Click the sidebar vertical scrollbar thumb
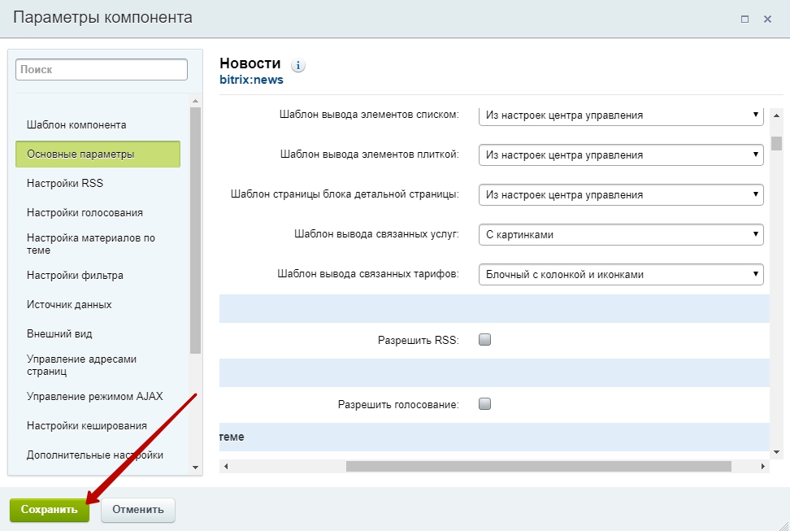 tap(196, 230)
